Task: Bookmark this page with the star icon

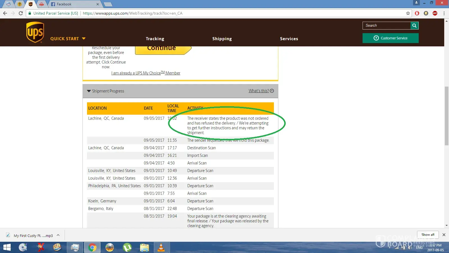Action: pos(408,13)
